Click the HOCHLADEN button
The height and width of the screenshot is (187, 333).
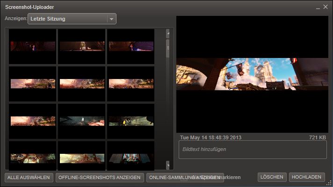click(307, 177)
